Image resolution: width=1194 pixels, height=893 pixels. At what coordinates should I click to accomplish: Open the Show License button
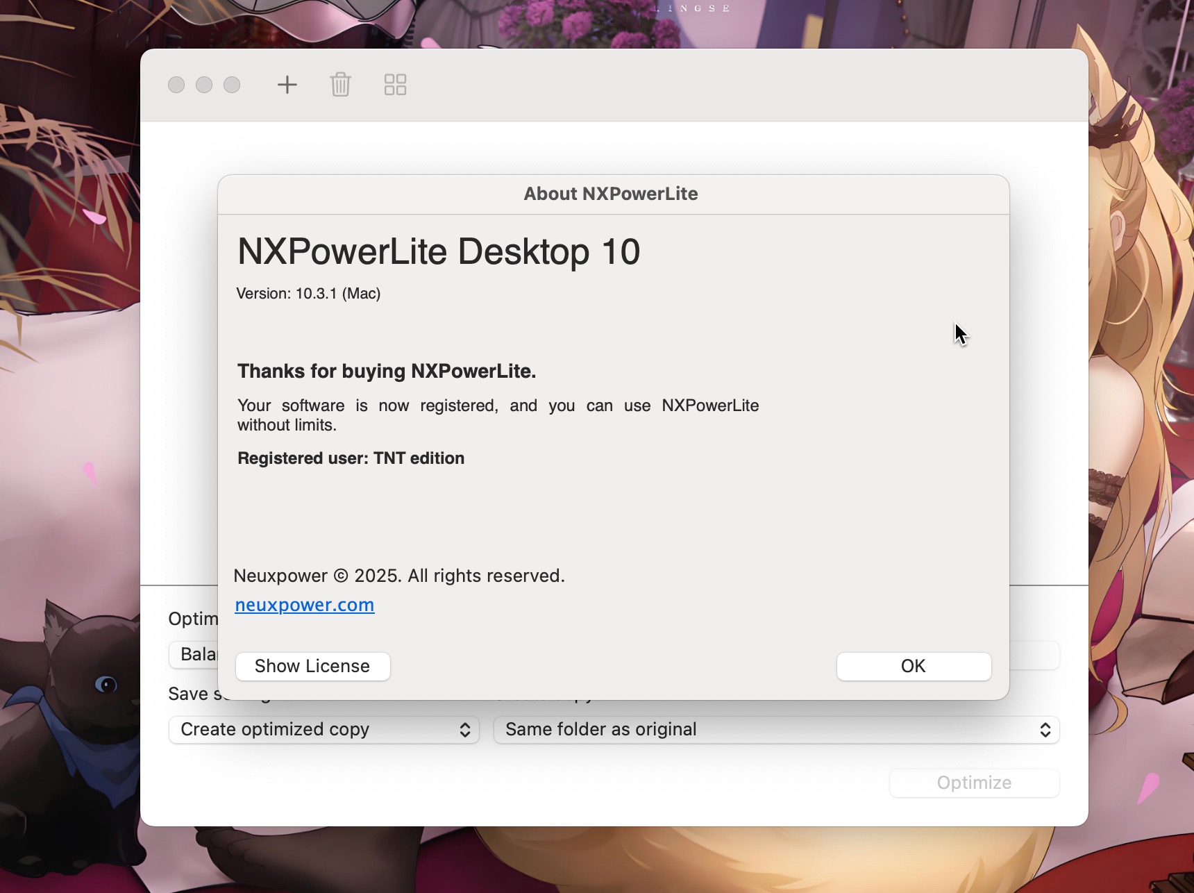click(313, 666)
